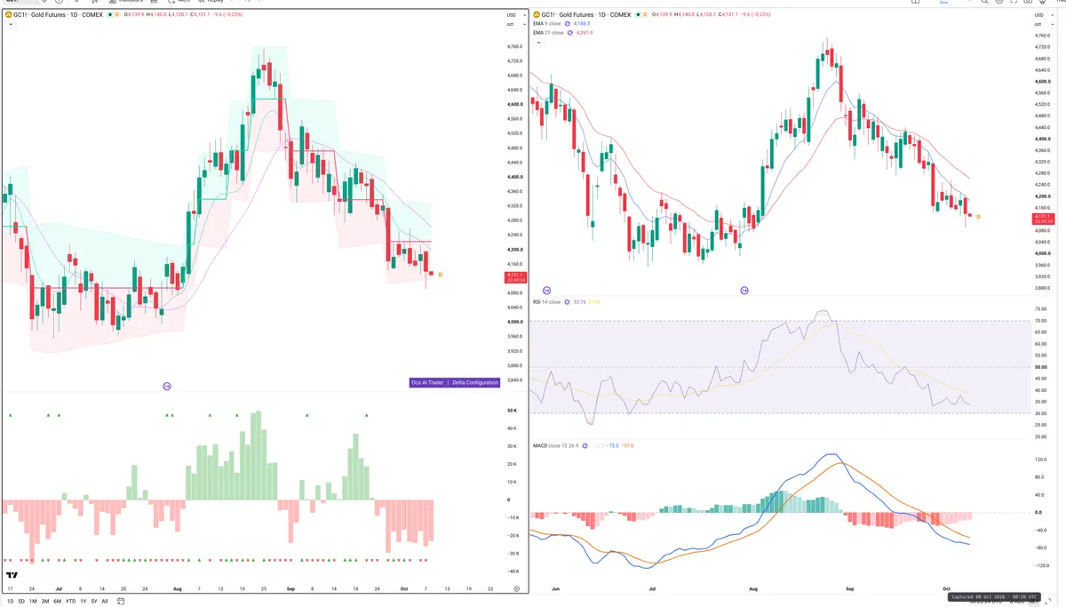This screenshot has height=607, width=1066.
Task: Open the EMA 9 indicator settings icon
Action: tap(569, 24)
